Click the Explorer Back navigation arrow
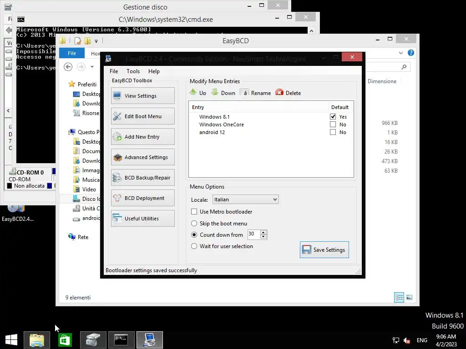 pyautogui.click(x=68, y=67)
